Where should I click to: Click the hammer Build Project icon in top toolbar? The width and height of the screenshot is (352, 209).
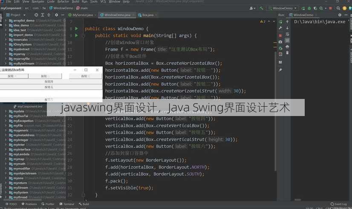(261, 8)
